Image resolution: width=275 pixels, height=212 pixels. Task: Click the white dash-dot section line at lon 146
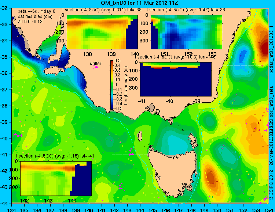166,135
